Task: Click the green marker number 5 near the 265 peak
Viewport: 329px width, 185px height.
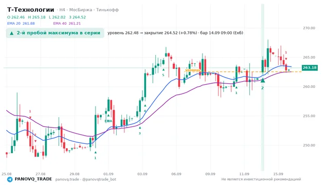Action: tap(163, 75)
